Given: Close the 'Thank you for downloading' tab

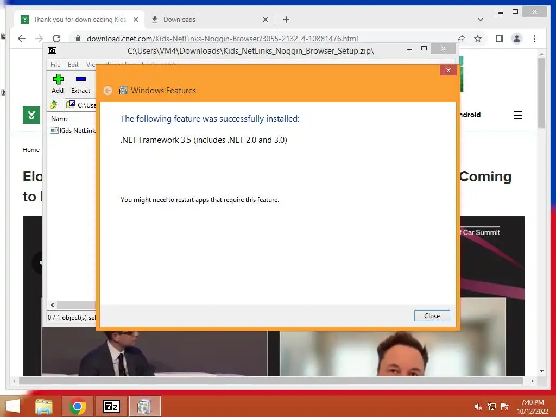Looking at the screenshot, I should (x=135, y=20).
